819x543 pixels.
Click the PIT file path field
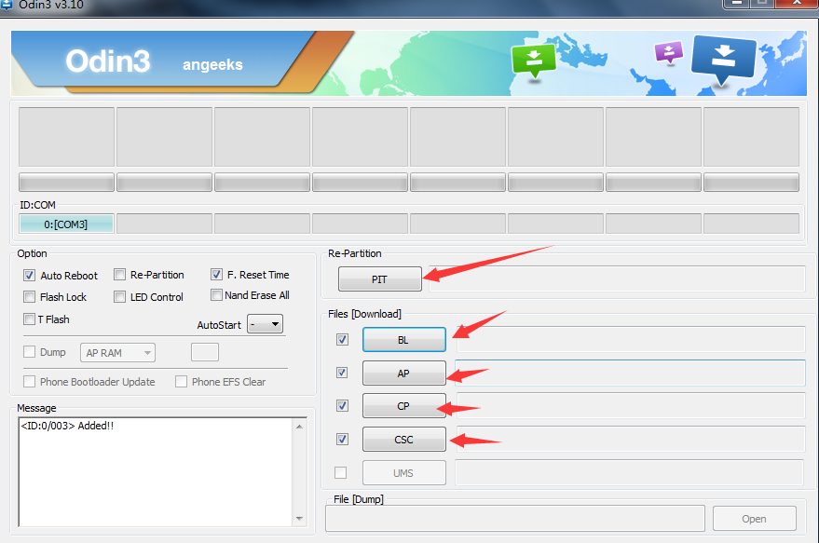pyautogui.click(x=617, y=278)
